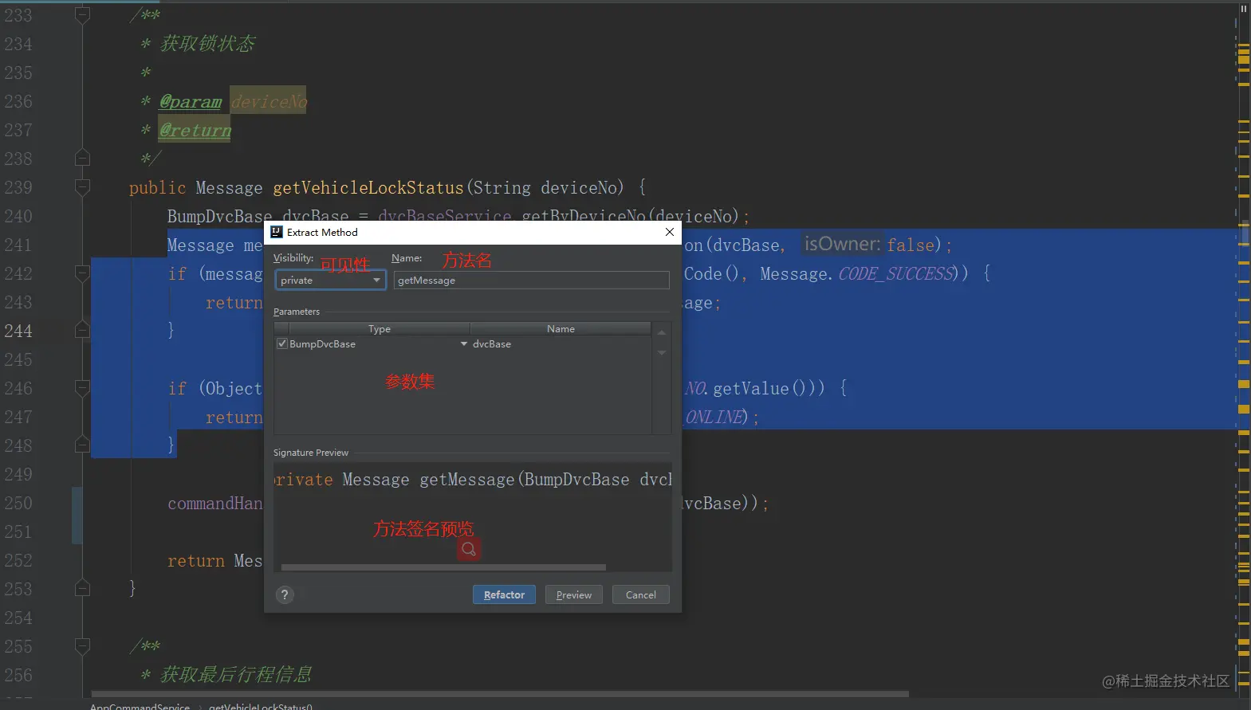Click line number 244 in the gutter

tap(18, 331)
